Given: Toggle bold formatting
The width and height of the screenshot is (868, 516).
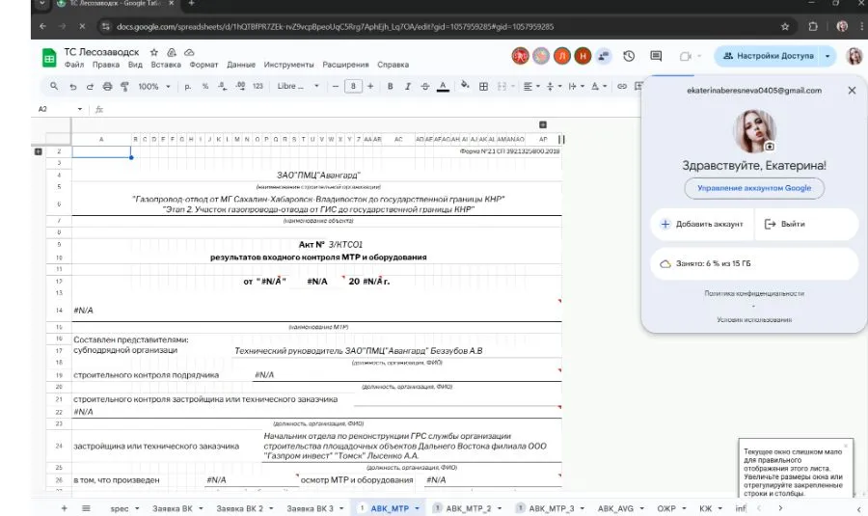Looking at the screenshot, I should [391, 87].
